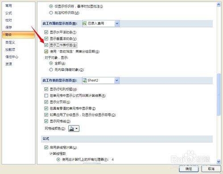Open the 自定义 sidebar category

click(10, 42)
